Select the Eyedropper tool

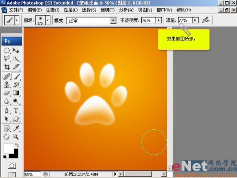pyautogui.click(x=16, y=128)
